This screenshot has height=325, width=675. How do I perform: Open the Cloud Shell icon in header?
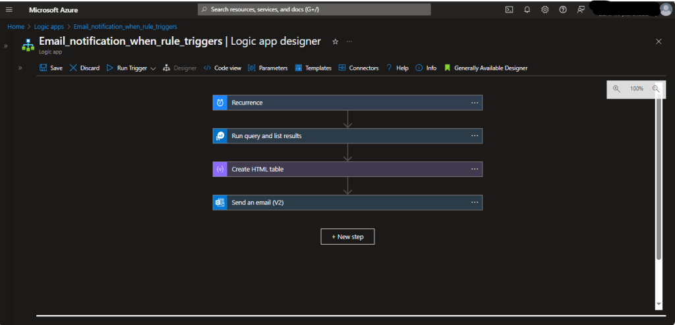coord(509,10)
